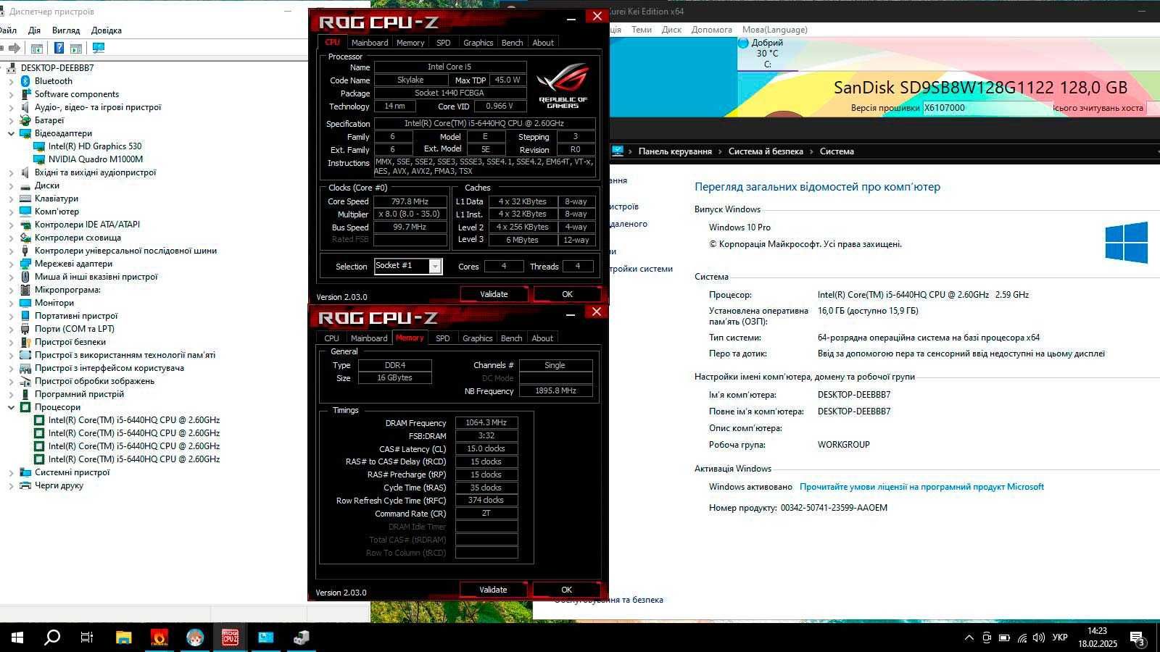Click Validate in the upper CPU-Z window

coord(494,294)
